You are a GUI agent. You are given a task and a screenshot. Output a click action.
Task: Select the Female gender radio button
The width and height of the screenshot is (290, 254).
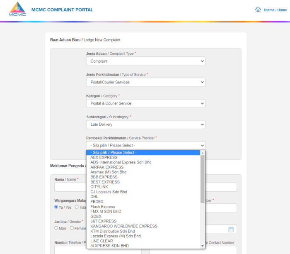click(x=72, y=228)
